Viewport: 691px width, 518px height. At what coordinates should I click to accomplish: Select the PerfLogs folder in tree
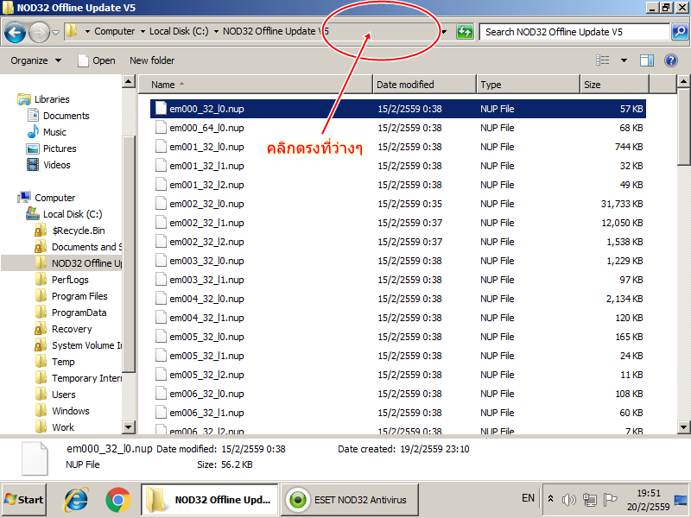(70, 280)
